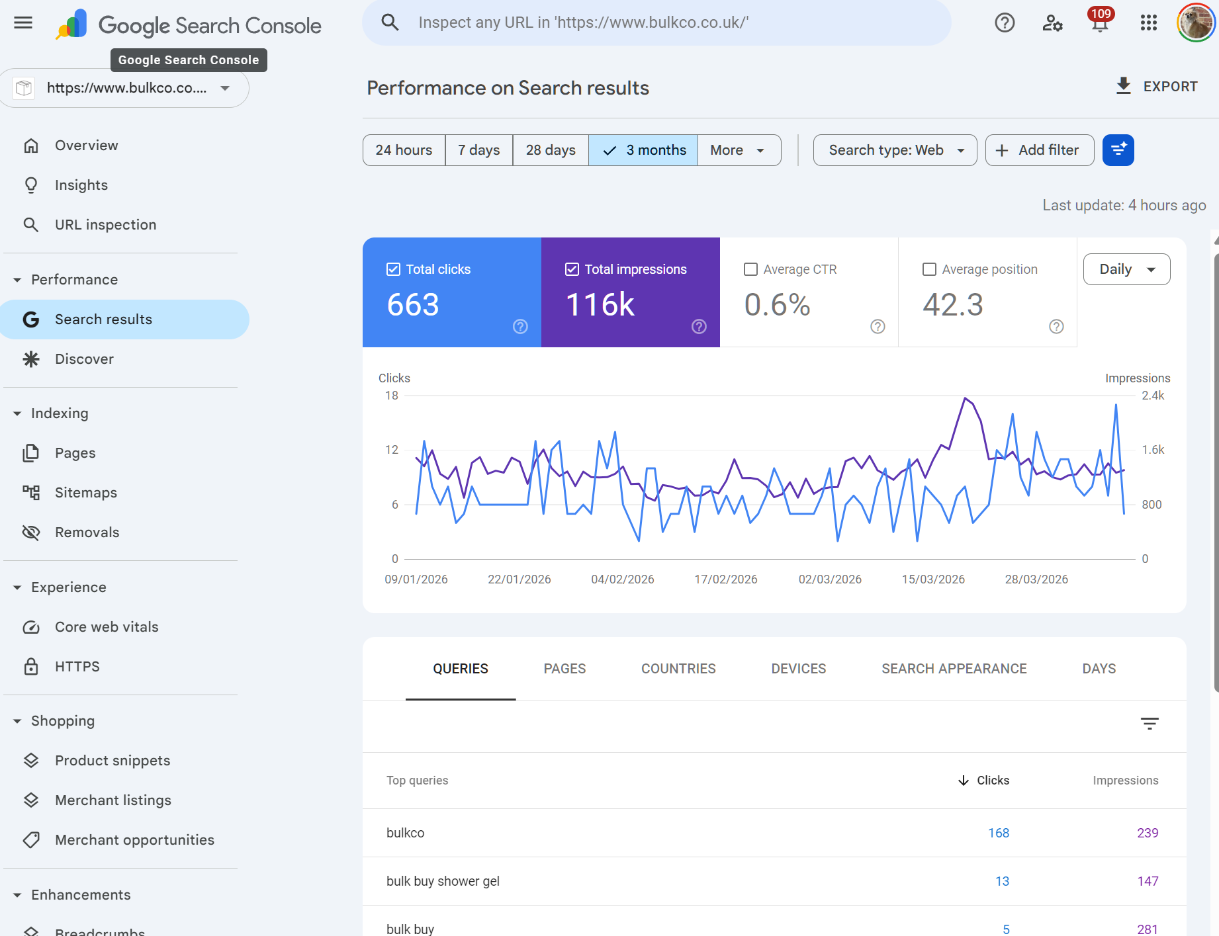Click the Export button
The height and width of the screenshot is (936, 1219).
pyautogui.click(x=1157, y=87)
